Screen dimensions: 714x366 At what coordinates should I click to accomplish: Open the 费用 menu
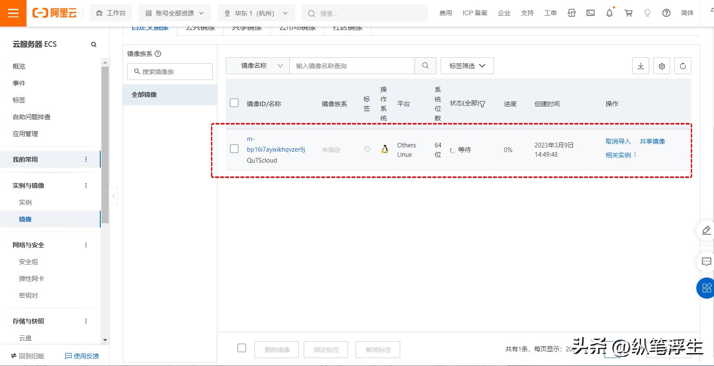tap(446, 13)
